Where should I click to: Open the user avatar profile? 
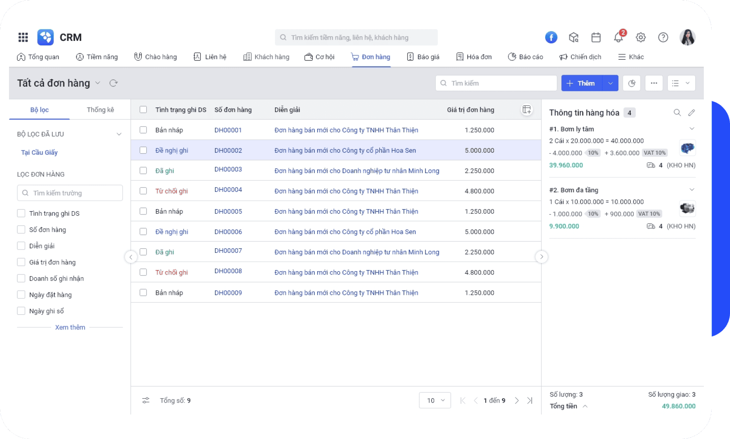point(687,37)
